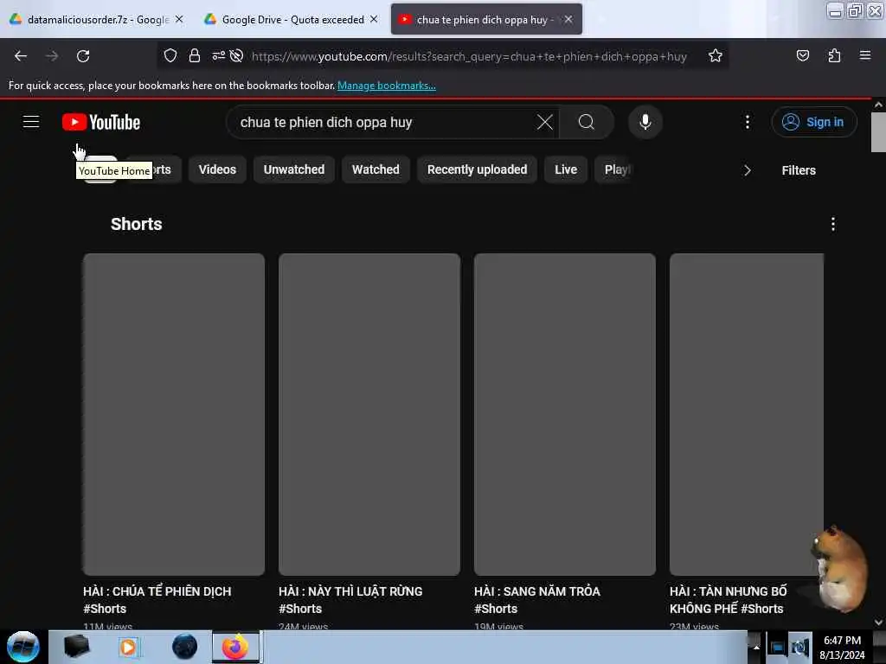Open YouTube settings three-dot menu
The image size is (886, 664).
747,122
